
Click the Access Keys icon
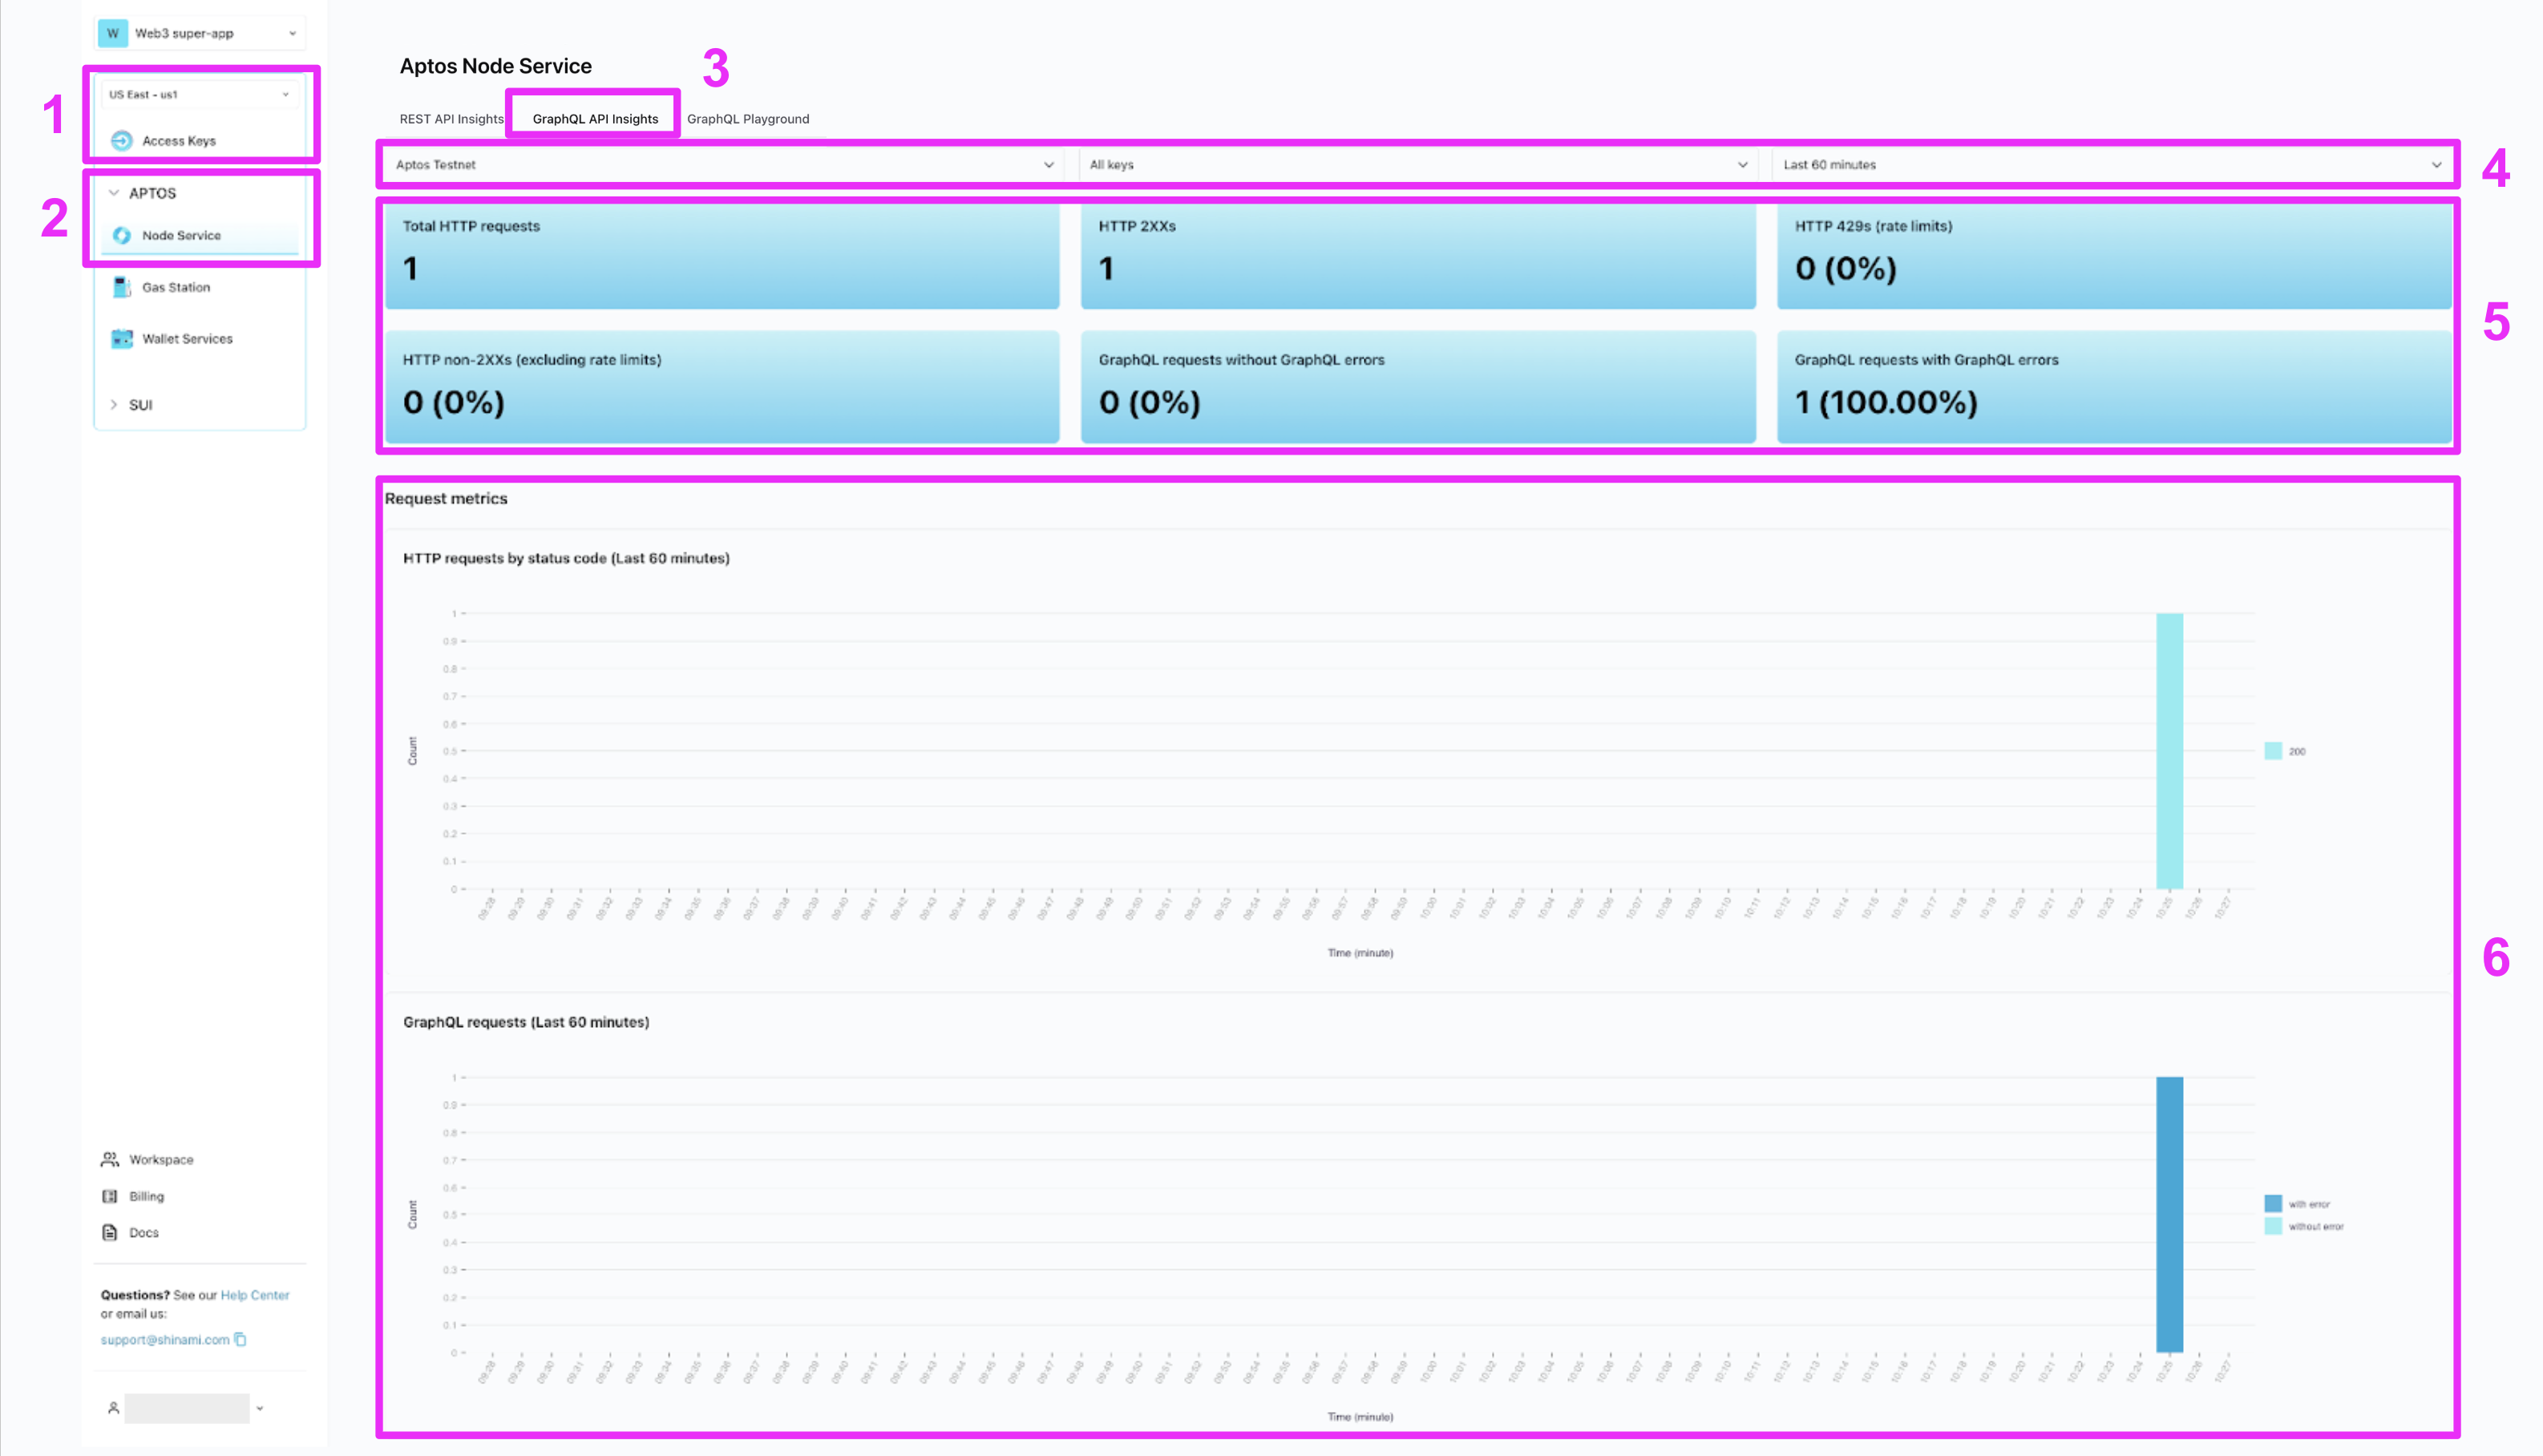pyautogui.click(x=121, y=141)
